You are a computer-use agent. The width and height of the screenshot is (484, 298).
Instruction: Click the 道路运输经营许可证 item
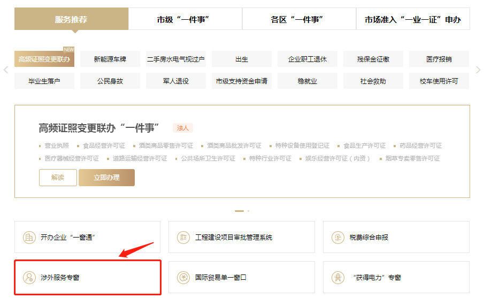pyautogui.click(x=140, y=158)
